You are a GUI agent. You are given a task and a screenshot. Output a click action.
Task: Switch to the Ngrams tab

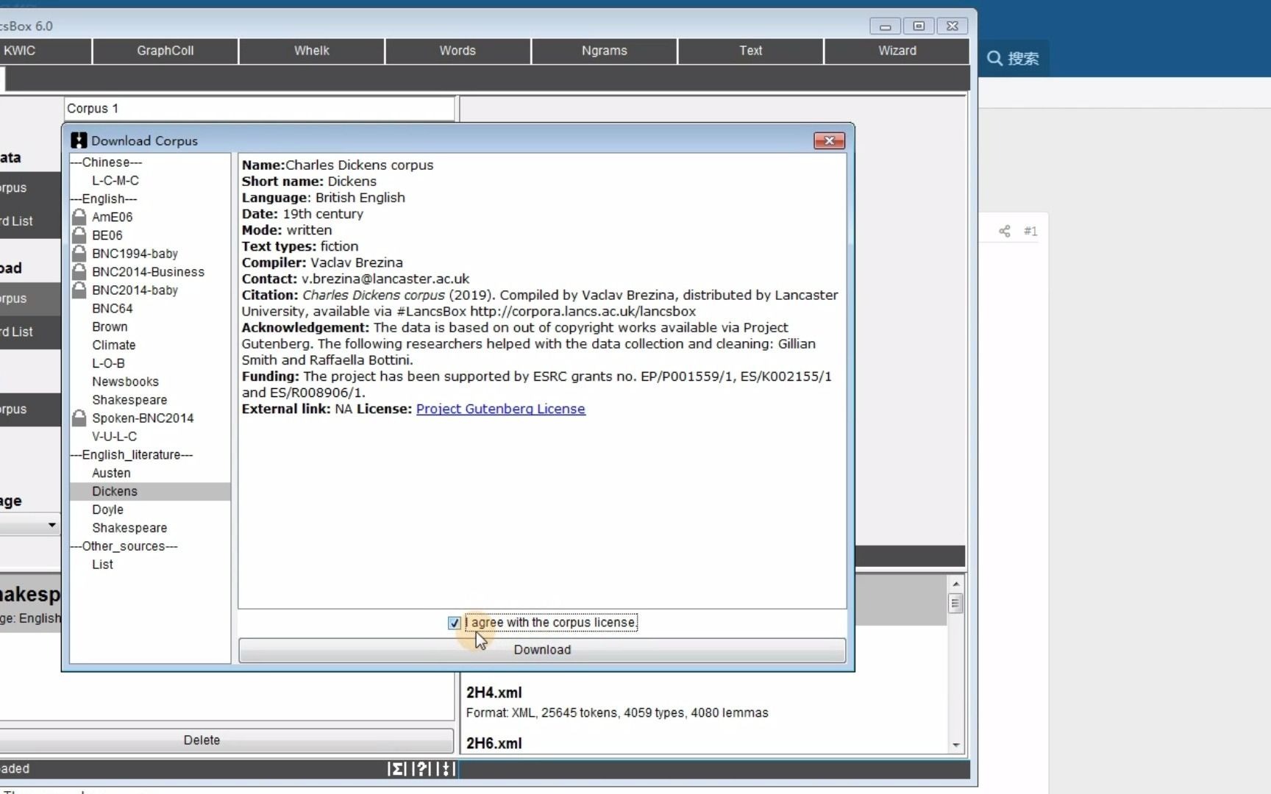[605, 51]
